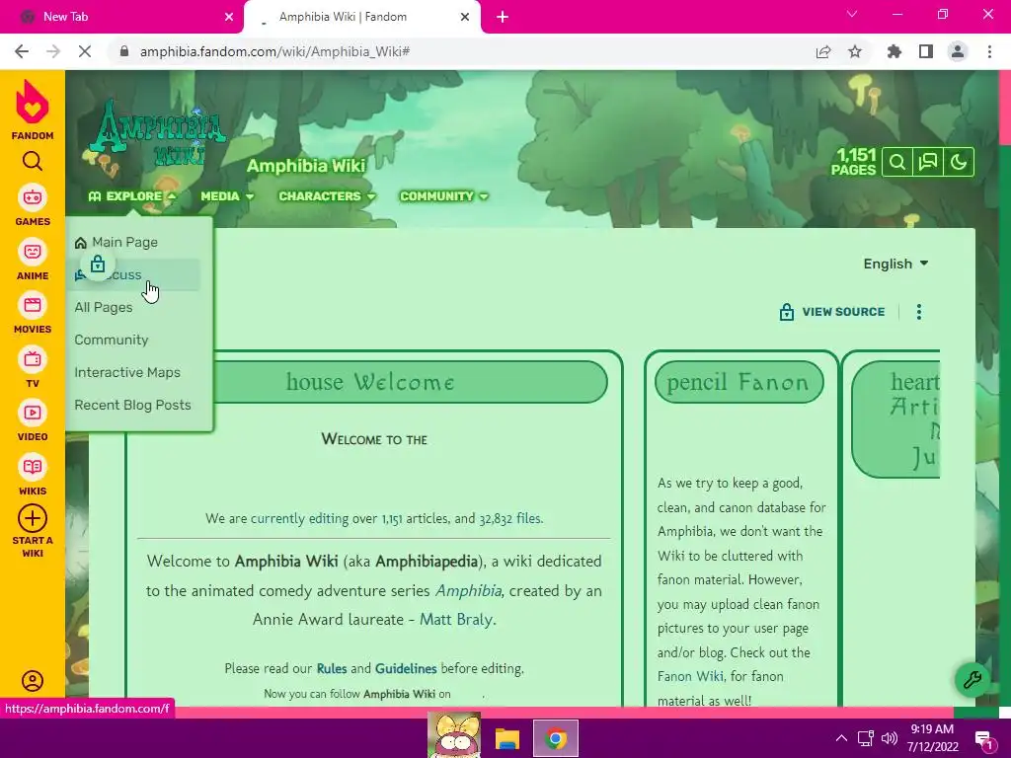Open the user profile icon in sidebar

point(33,681)
